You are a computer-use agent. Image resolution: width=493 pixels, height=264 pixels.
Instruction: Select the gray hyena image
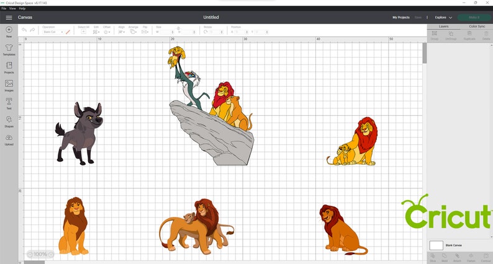point(79,133)
